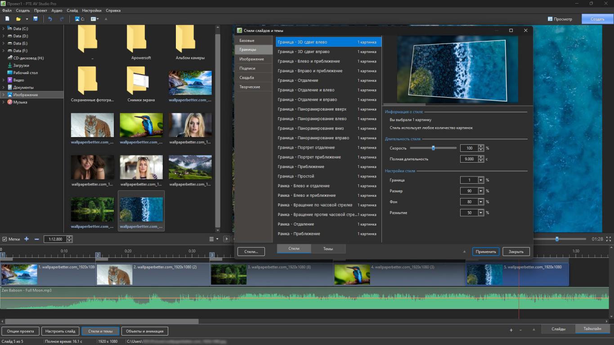Switch to the Темы tab
Screen dimensions: 614x345
pos(328,248)
